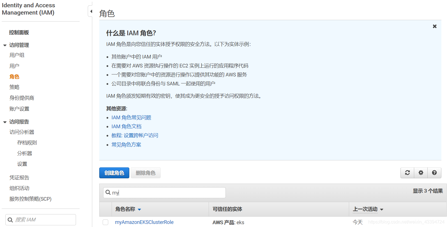Image resolution: width=447 pixels, height=227 pixels.
Task: Open the myAmazonEKSClusterRole role link
Action: [x=144, y=222]
